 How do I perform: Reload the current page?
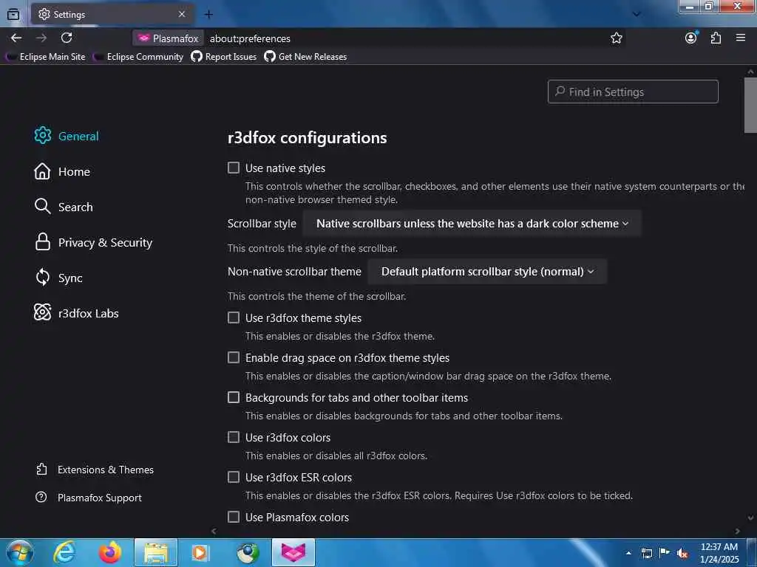(67, 38)
